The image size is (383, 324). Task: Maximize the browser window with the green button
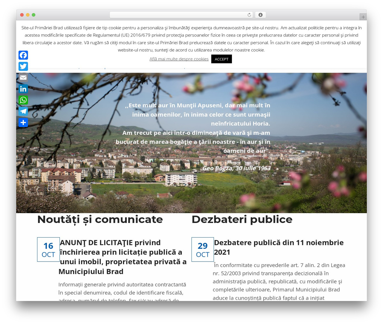34,15
